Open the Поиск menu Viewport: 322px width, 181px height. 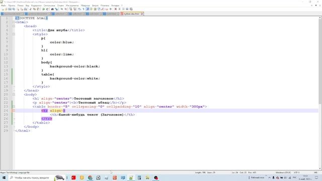(20, 6)
